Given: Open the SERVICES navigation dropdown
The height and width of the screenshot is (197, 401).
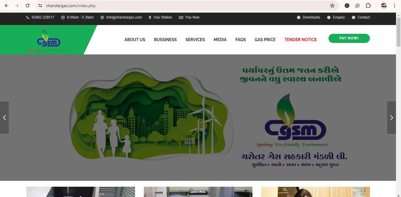Looking at the screenshot, I should coord(195,39).
